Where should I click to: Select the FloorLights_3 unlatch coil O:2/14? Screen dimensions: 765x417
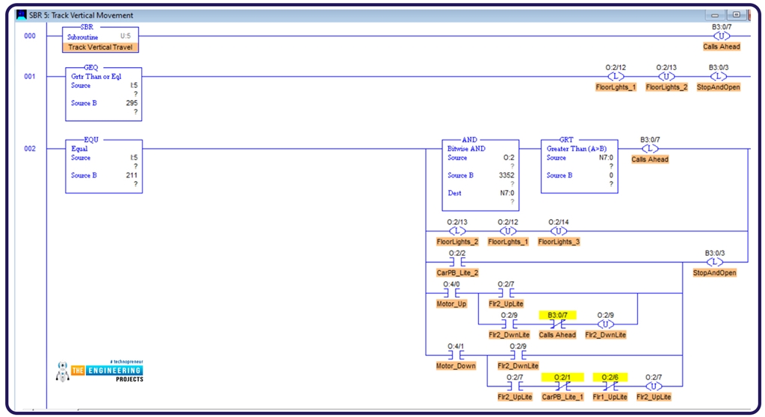559,231
